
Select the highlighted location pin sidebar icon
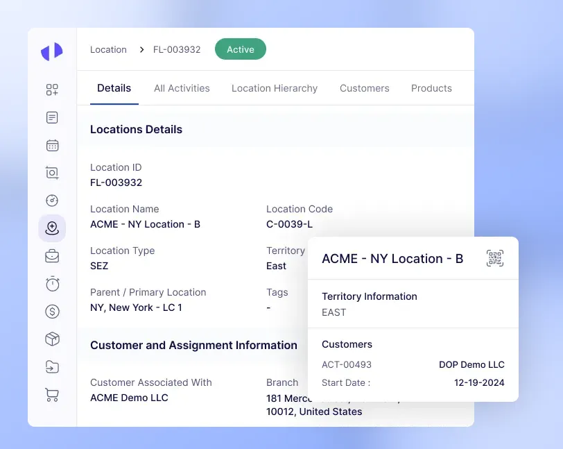pos(52,228)
